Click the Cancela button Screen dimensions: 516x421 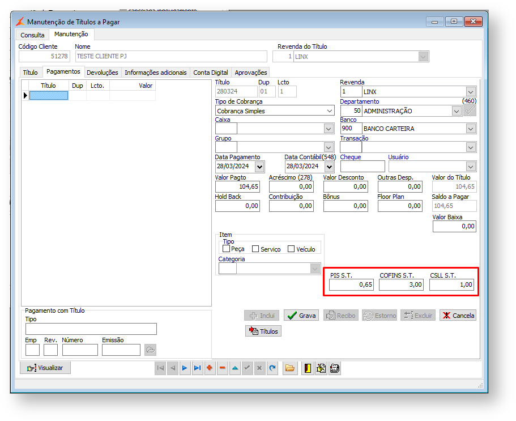pyautogui.click(x=458, y=316)
